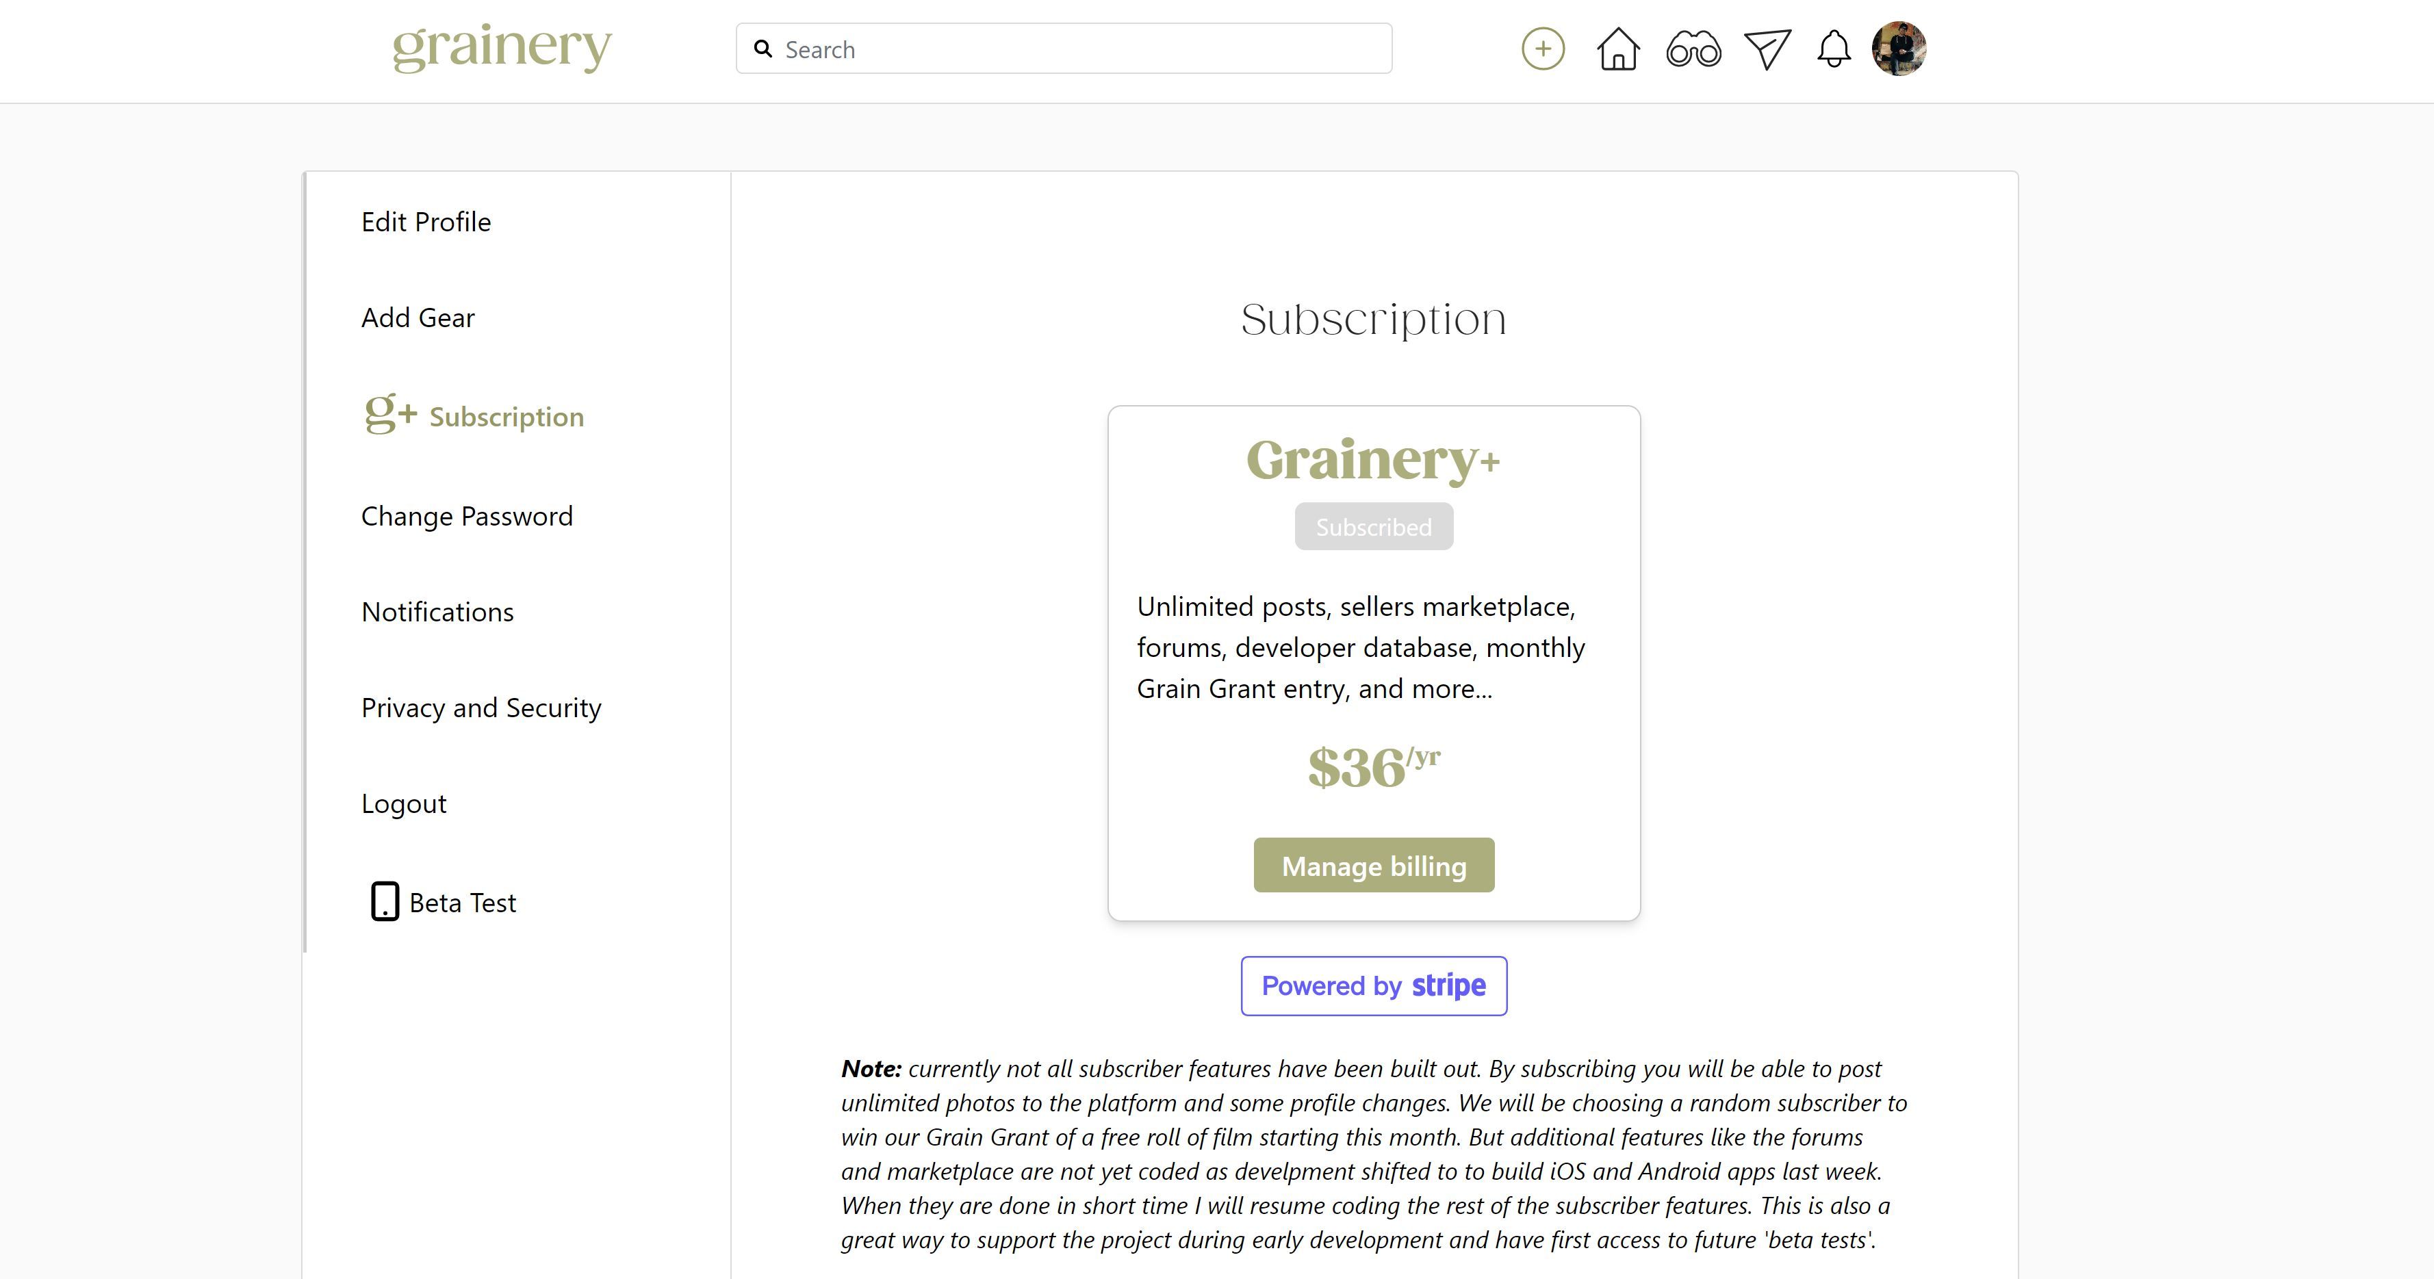Screen dimensions: 2434x1279
Task: Select the Edit Profile menu item
Action: click(425, 222)
